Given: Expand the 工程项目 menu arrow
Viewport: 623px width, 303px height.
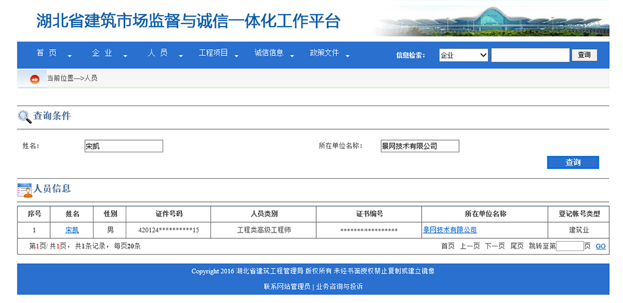Looking at the screenshot, I should coord(237,56).
